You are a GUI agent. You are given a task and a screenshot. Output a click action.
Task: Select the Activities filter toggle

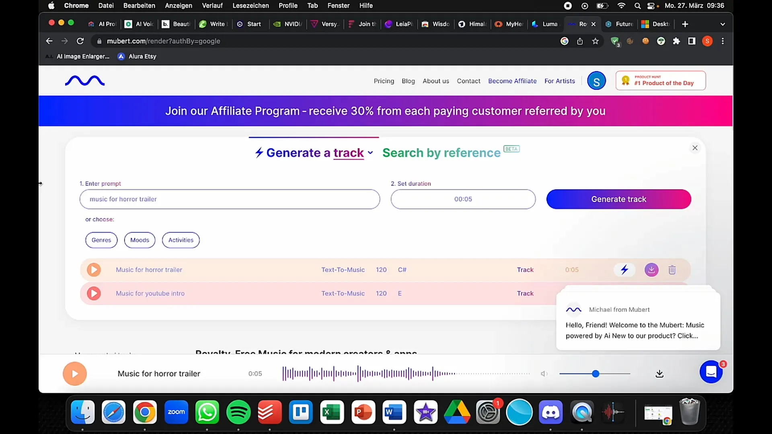coord(180,240)
